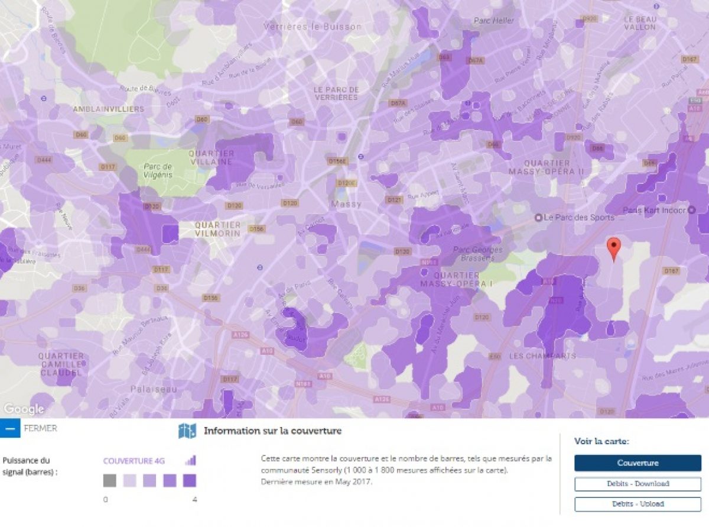Click the Palaiseau town label
The height and width of the screenshot is (527, 709).
[153, 389]
